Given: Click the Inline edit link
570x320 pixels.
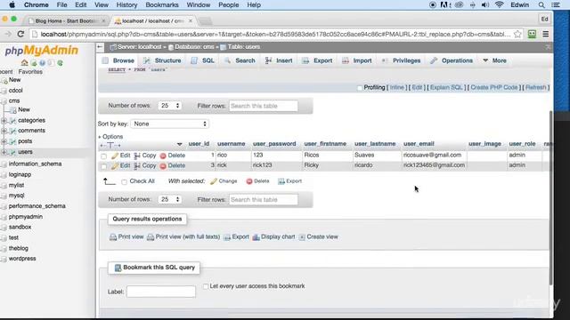Looking at the screenshot, I should 396,87.
